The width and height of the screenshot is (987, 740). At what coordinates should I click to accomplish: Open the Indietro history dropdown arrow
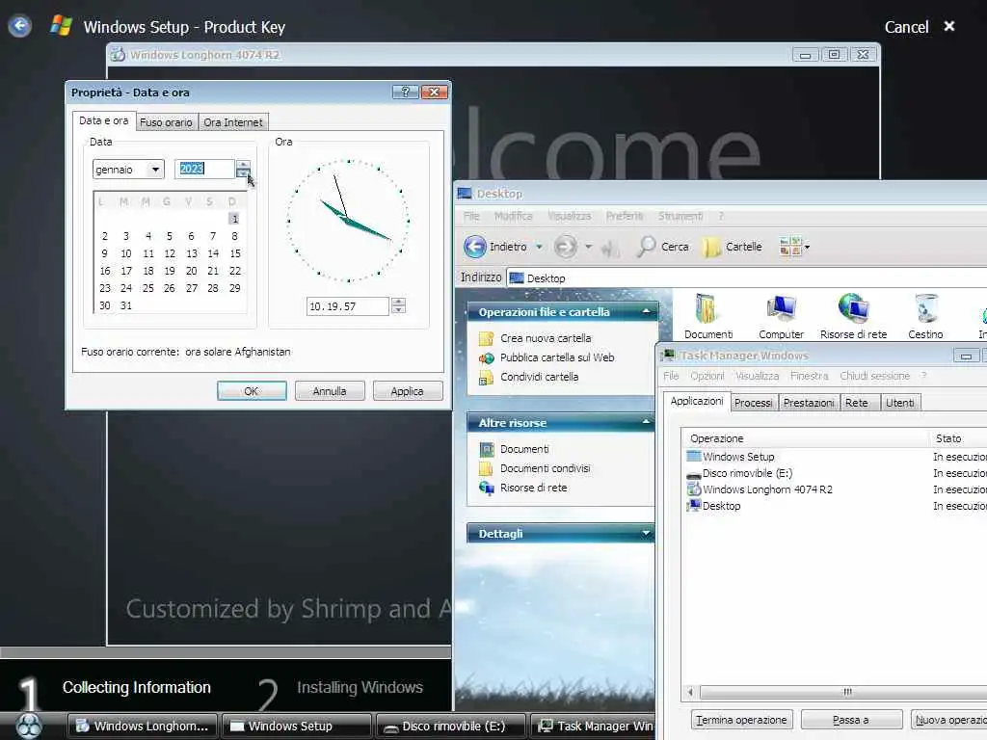pos(539,247)
